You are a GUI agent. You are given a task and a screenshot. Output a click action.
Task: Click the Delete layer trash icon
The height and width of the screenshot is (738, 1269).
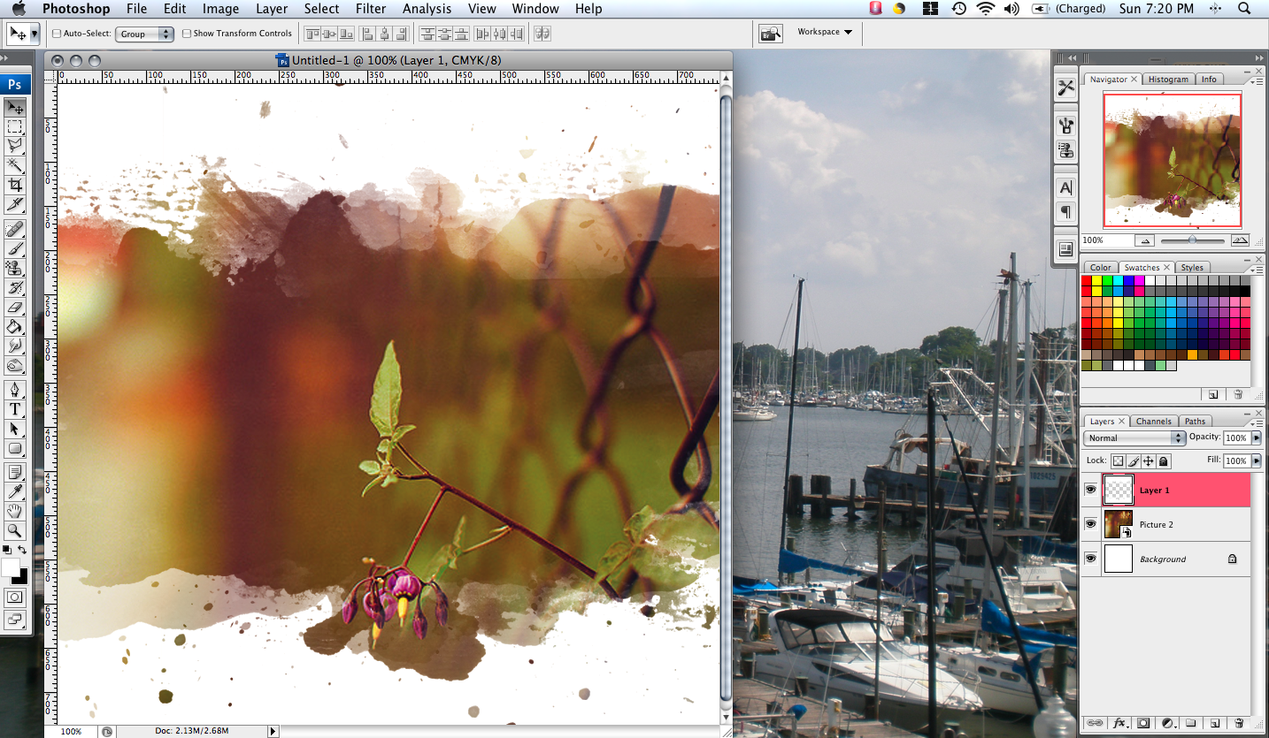pos(1239,723)
